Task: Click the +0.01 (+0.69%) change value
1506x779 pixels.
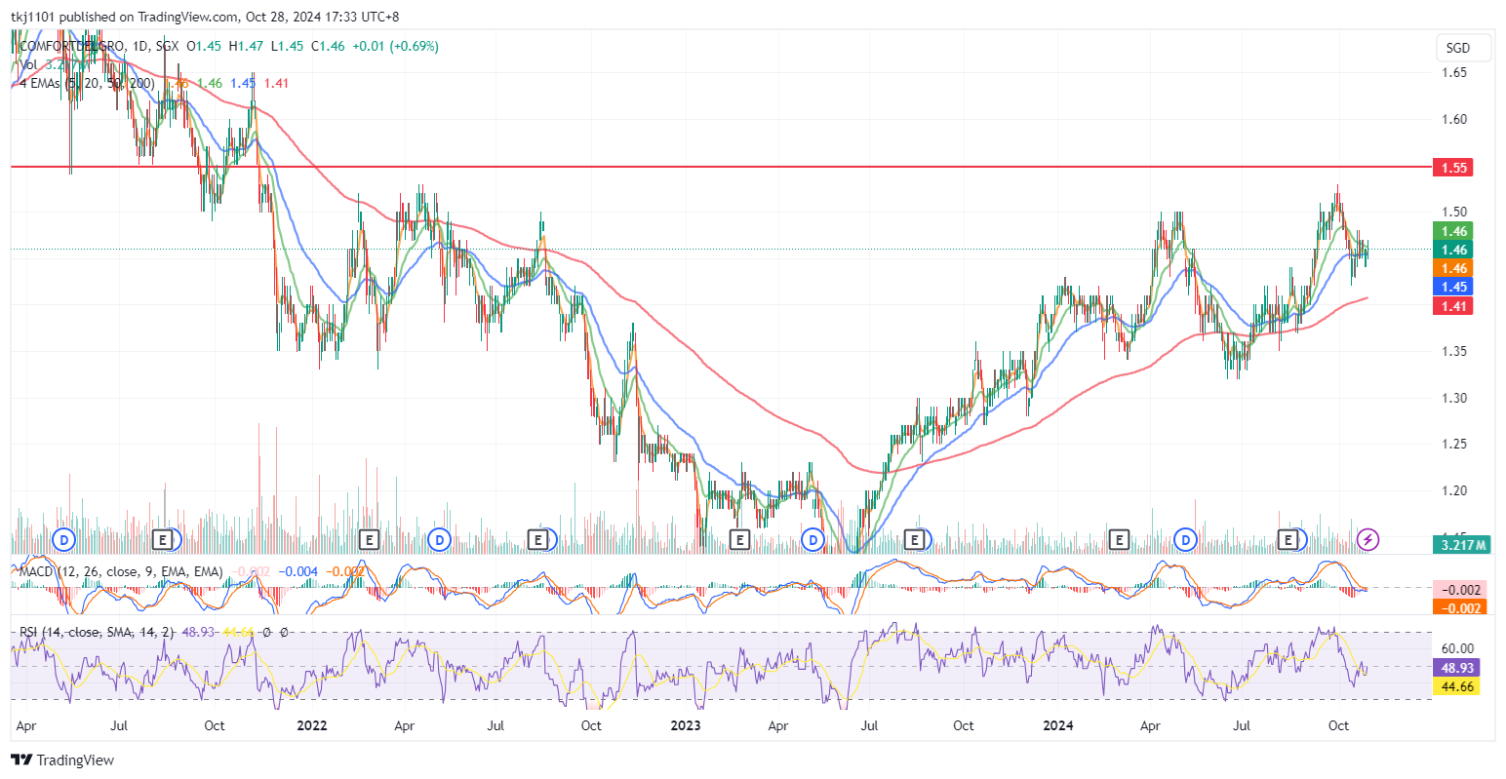Action: coord(395,46)
